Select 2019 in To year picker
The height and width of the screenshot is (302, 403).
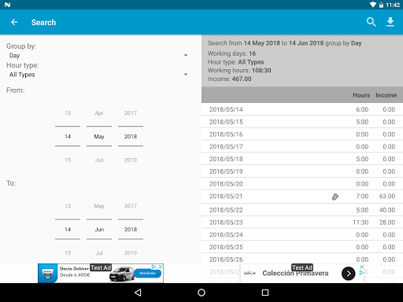[x=131, y=253]
